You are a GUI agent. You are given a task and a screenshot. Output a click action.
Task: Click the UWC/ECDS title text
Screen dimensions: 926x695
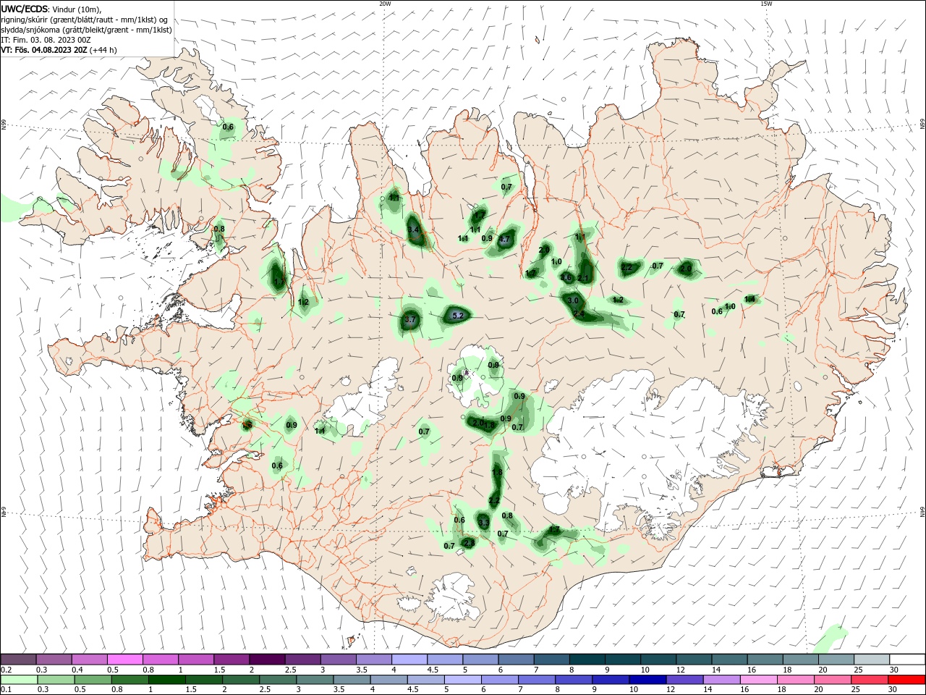pos(25,9)
